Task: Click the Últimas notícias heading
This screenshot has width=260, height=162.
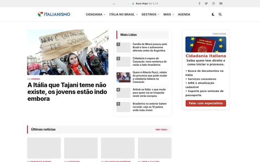Action: point(43,130)
